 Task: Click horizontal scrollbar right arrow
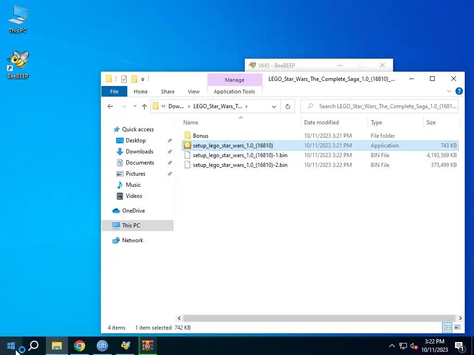pyautogui.click(x=460, y=318)
